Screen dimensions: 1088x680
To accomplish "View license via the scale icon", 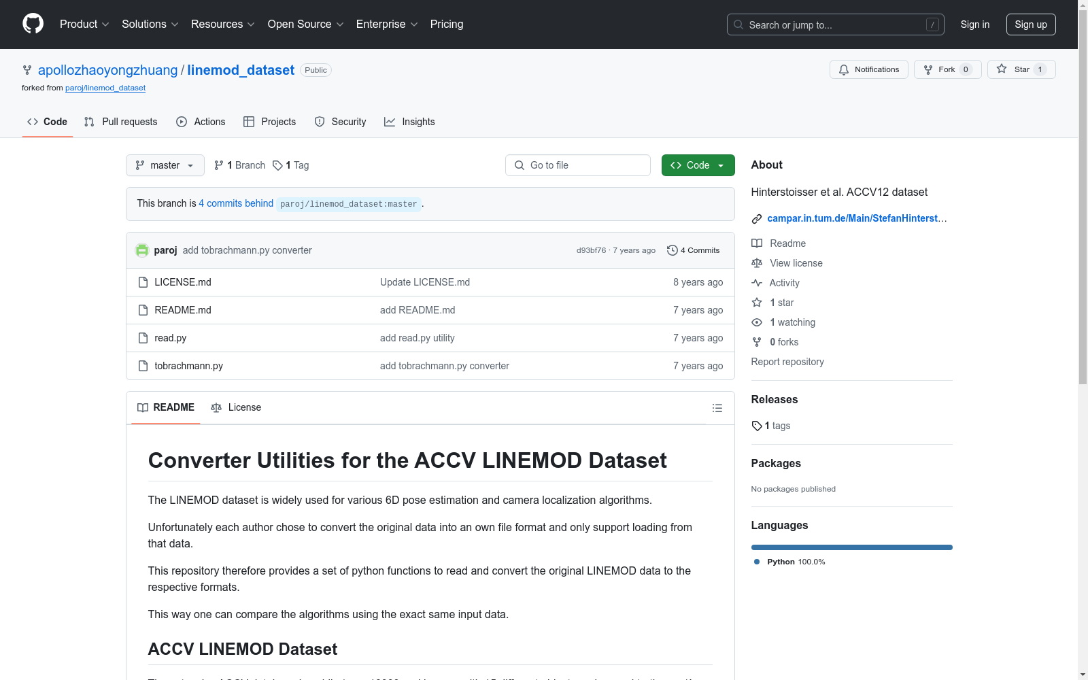I will click(x=757, y=263).
